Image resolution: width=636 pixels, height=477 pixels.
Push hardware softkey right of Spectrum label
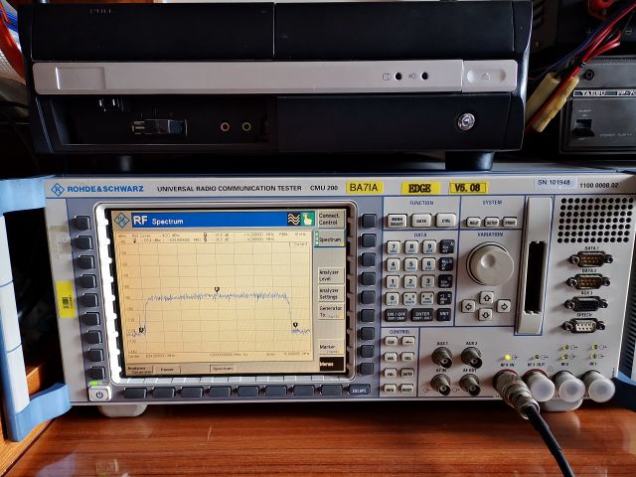[x=369, y=240]
